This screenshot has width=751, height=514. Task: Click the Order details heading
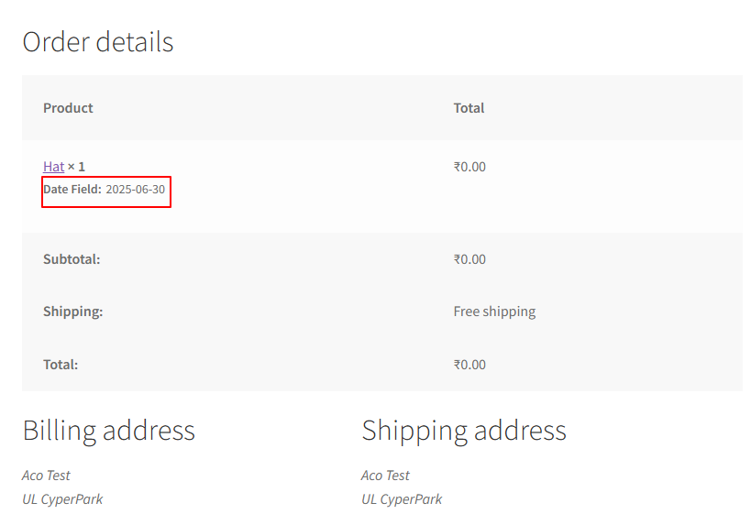click(x=97, y=42)
